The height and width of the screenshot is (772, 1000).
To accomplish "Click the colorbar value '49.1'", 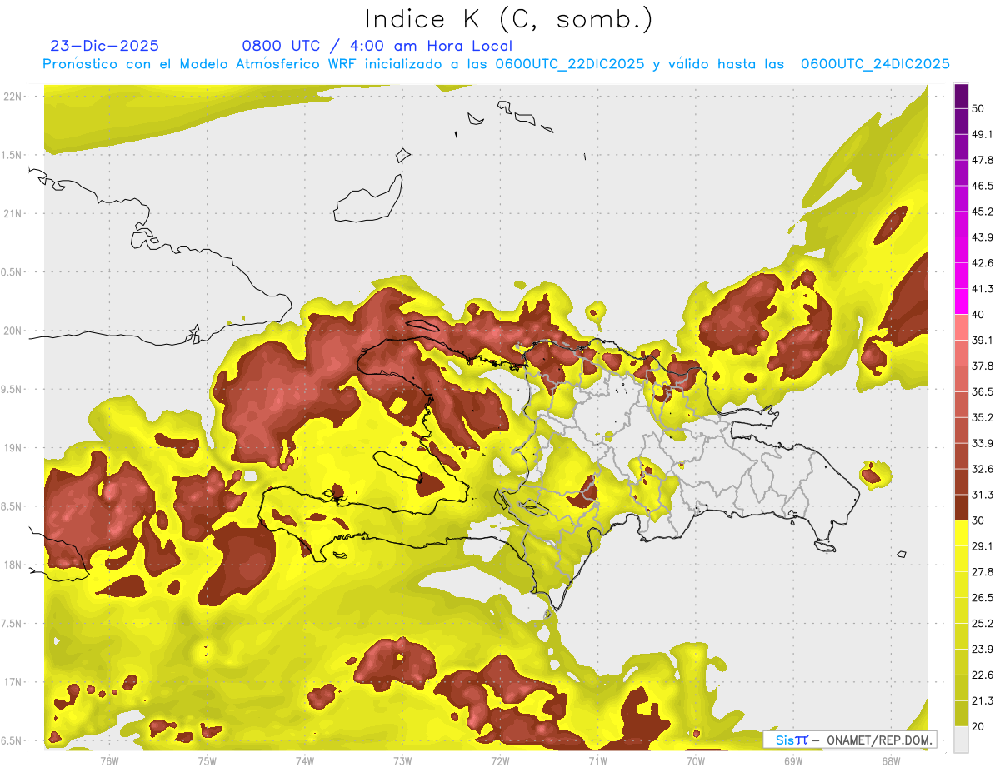I will click(x=982, y=134).
